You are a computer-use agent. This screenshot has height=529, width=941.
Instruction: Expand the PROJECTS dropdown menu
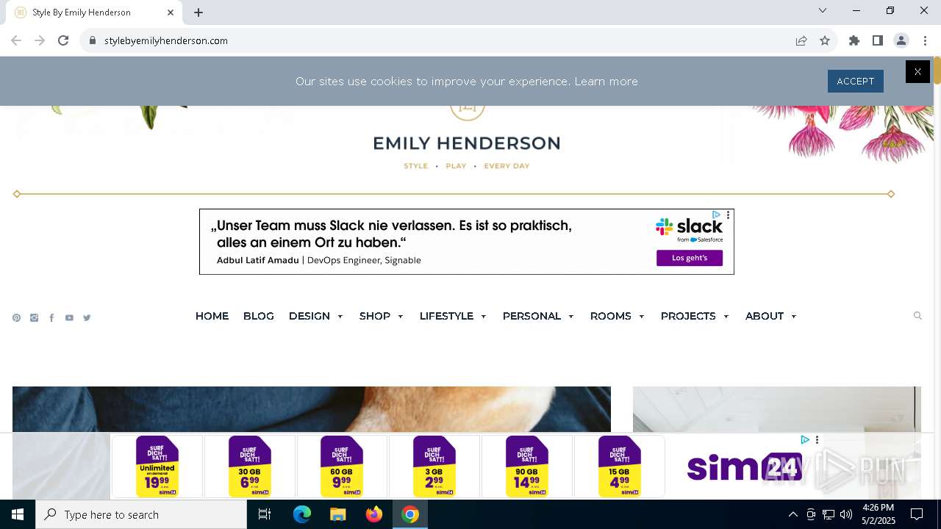pos(695,316)
